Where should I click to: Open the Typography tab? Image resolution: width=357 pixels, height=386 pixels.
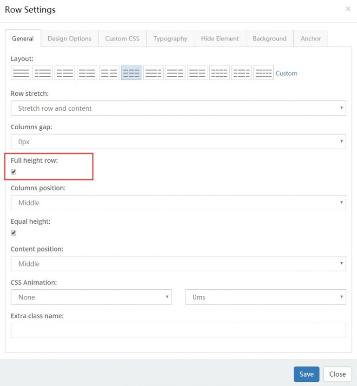coord(170,39)
